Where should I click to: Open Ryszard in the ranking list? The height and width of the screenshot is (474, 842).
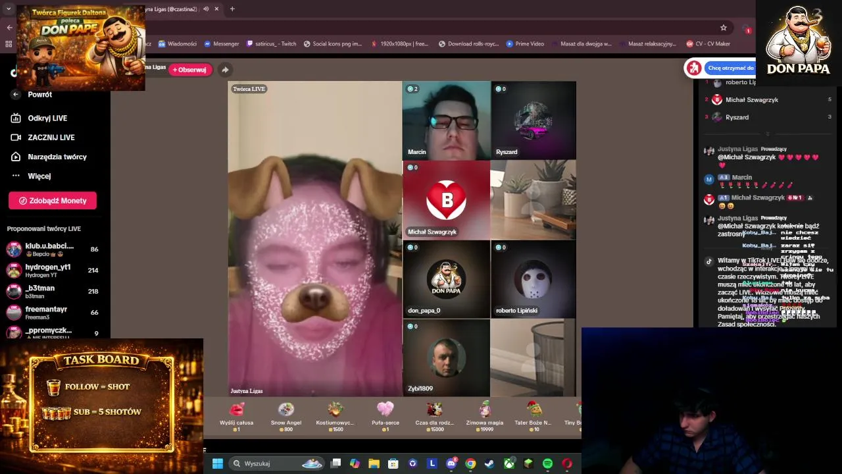737,117
